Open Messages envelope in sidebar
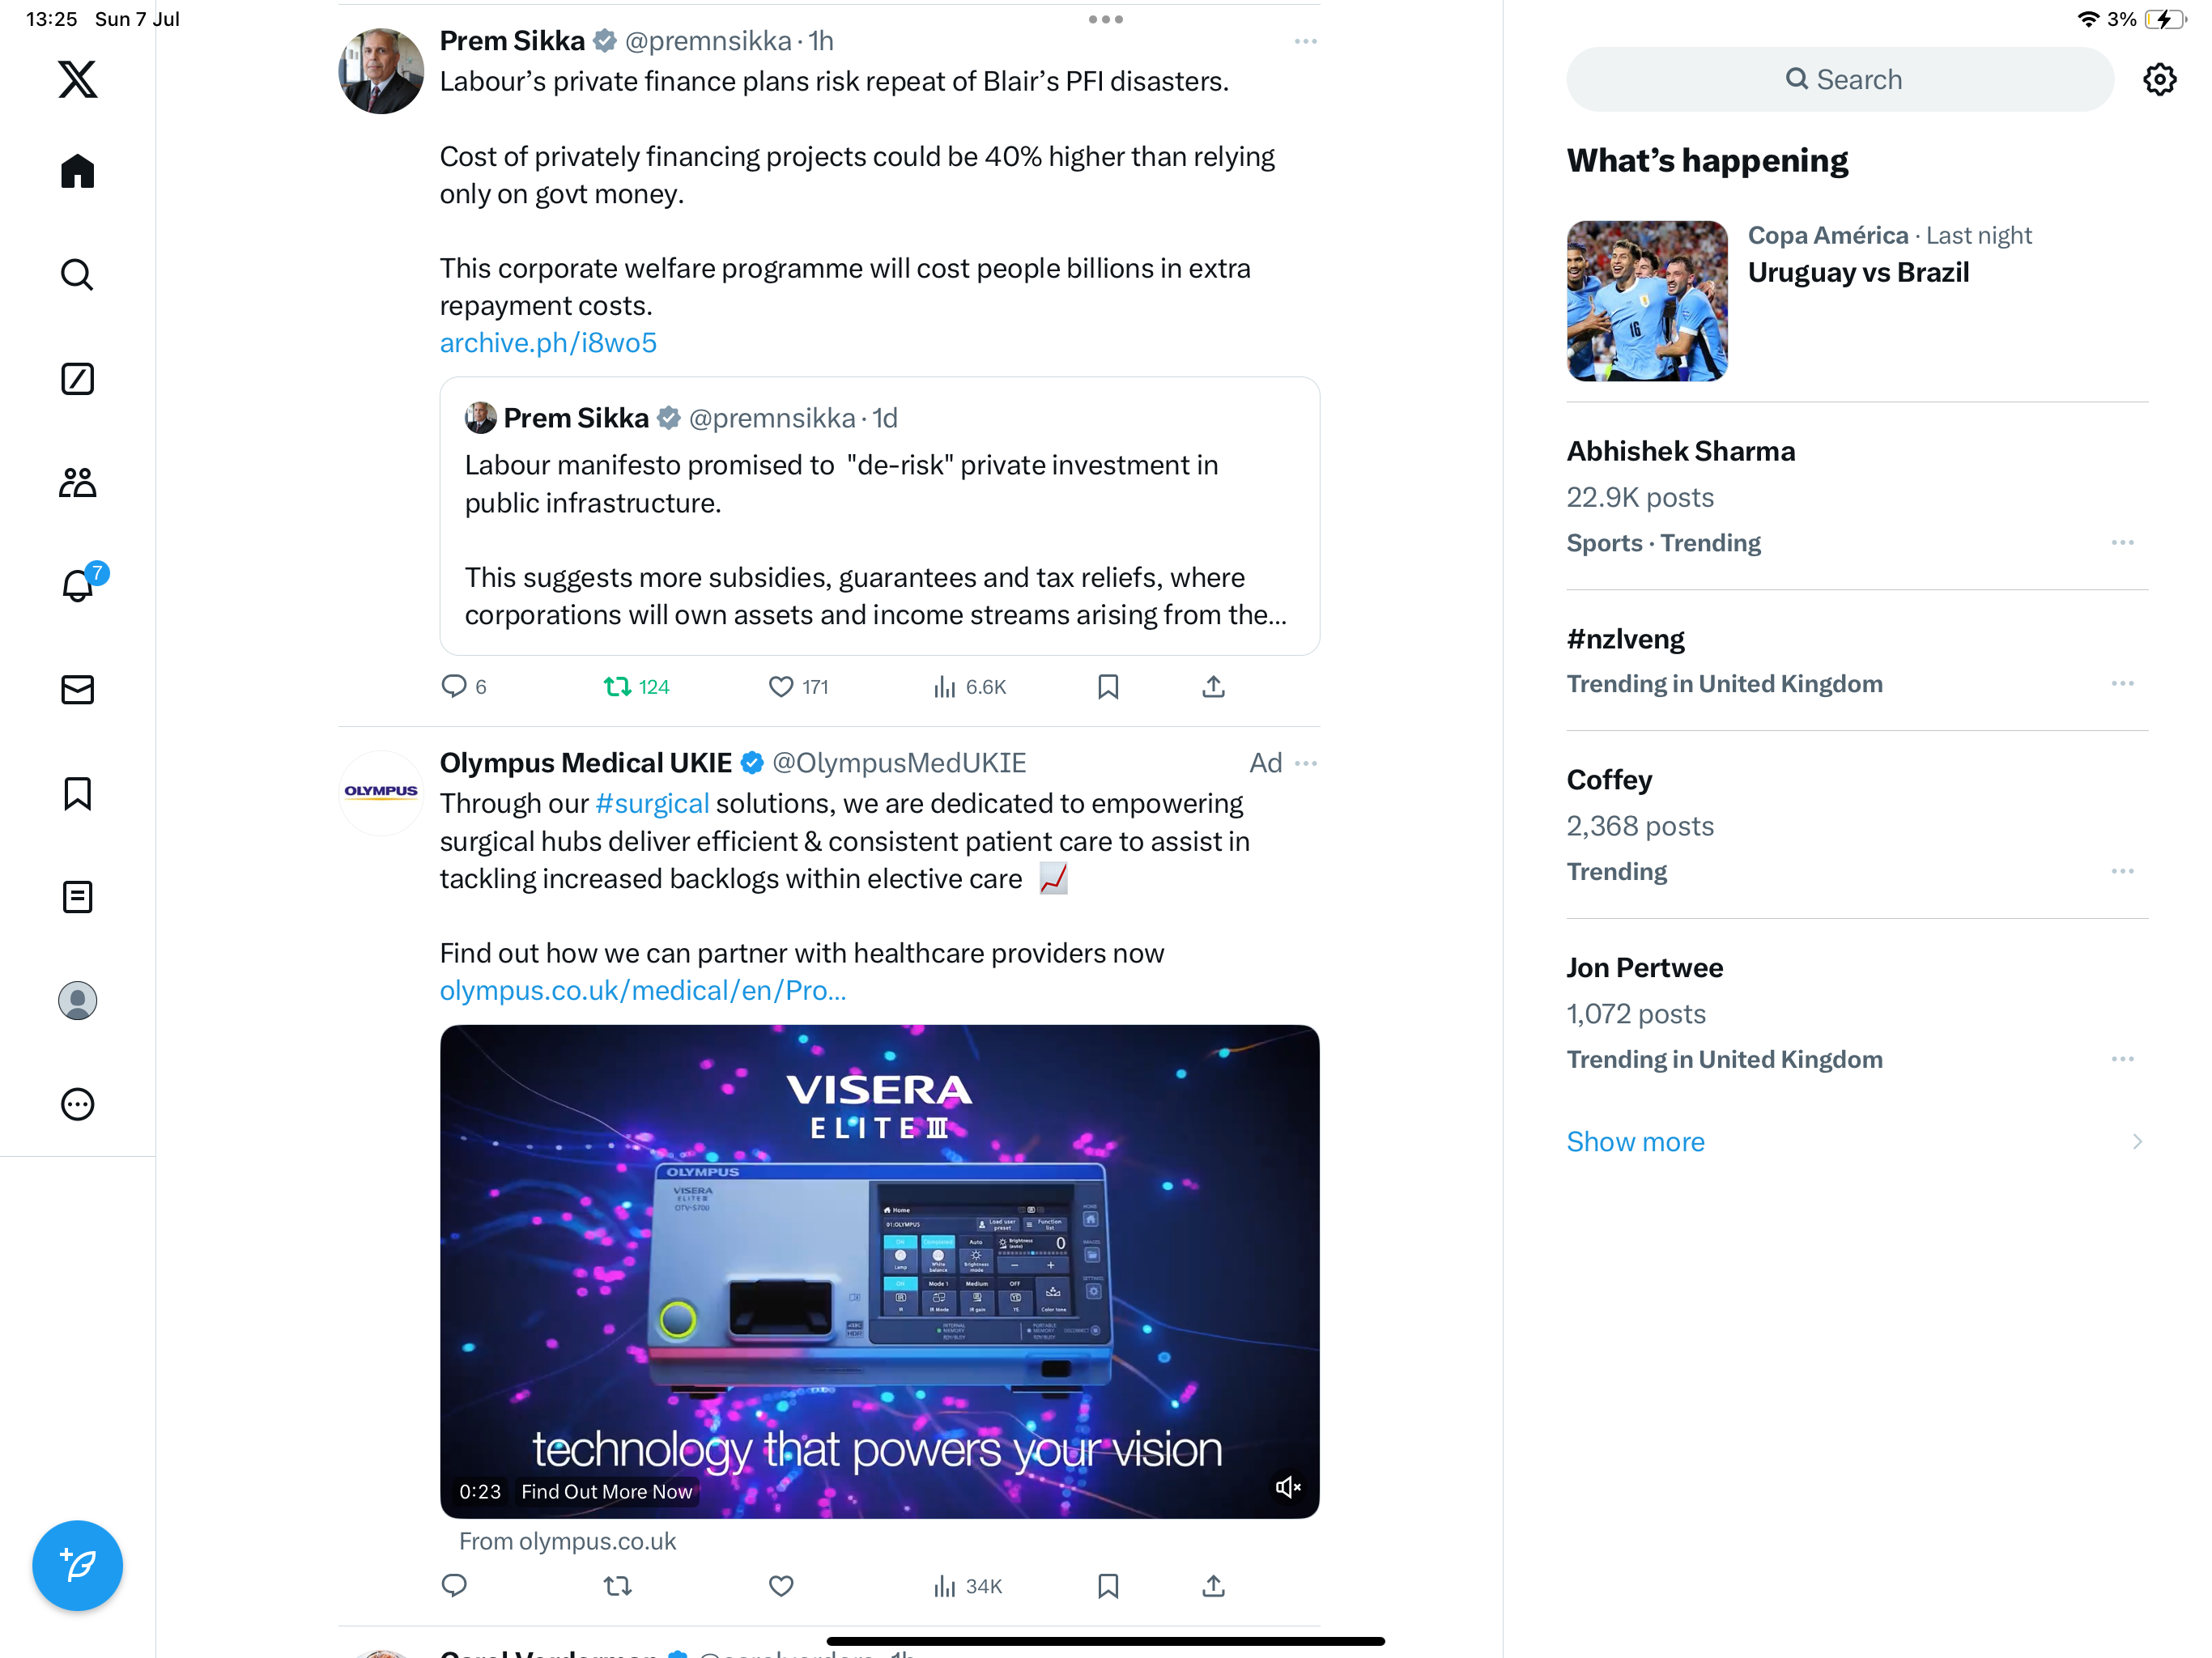Image resolution: width=2212 pixels, height=1658 pixels. click(77, 689)
